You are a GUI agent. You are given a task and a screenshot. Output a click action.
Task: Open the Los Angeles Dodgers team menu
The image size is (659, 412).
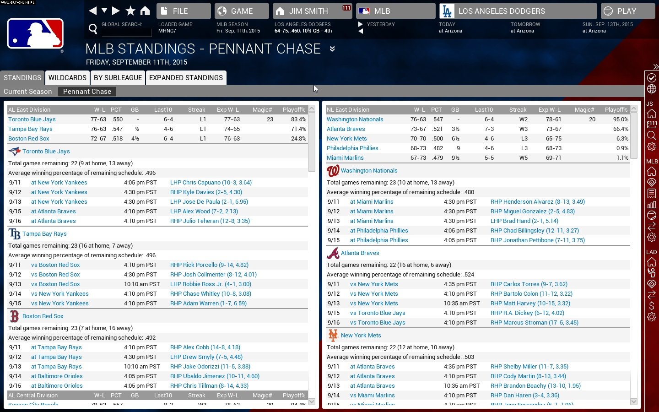pyautogui.click(x=518, y=11)
